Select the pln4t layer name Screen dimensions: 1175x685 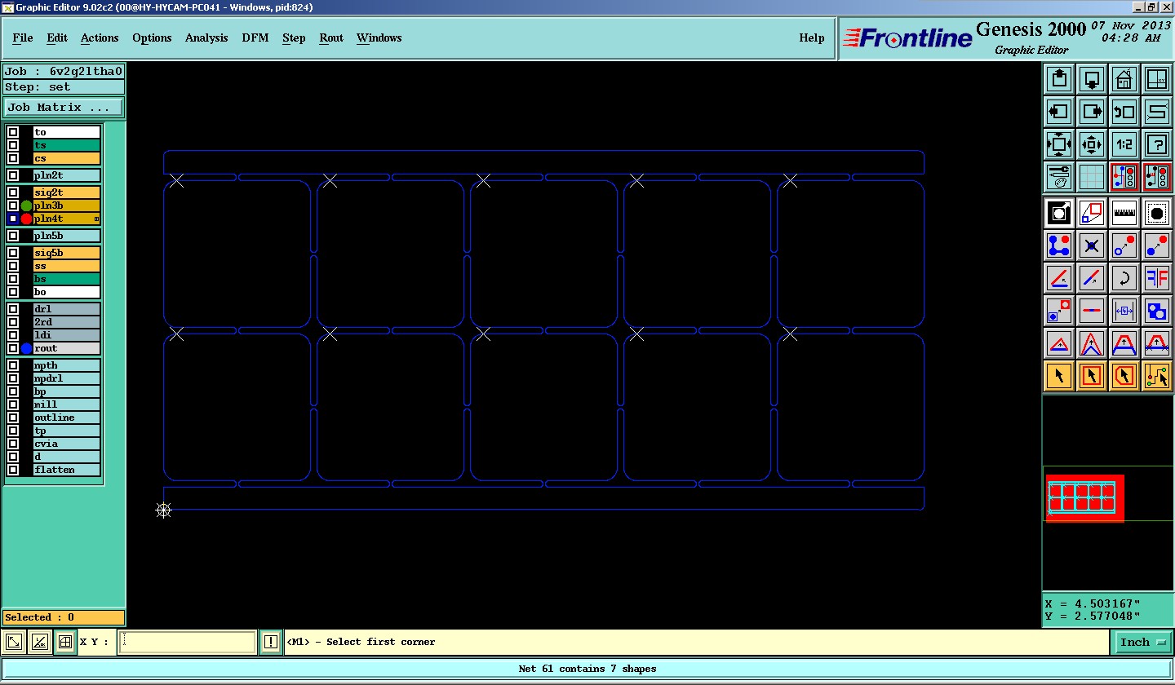(x=67, y=219)
